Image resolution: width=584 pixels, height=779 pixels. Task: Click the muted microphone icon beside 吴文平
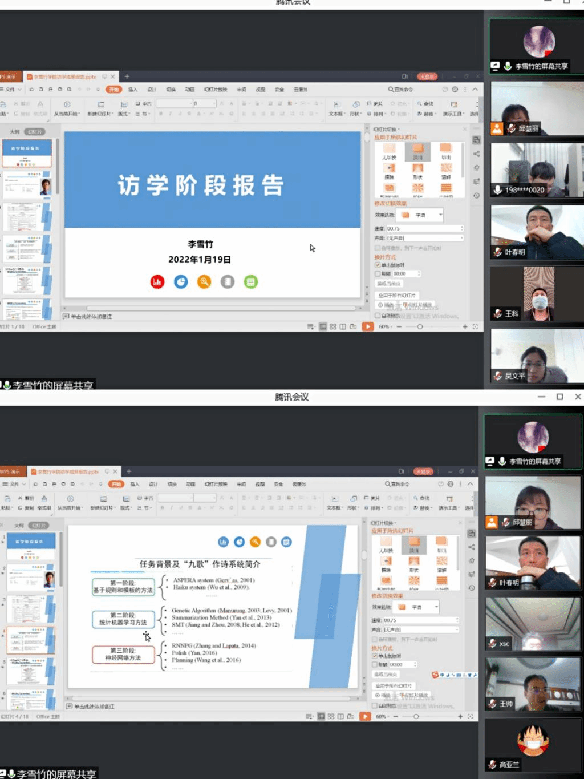pyautogui.click(x=498, y=376)
